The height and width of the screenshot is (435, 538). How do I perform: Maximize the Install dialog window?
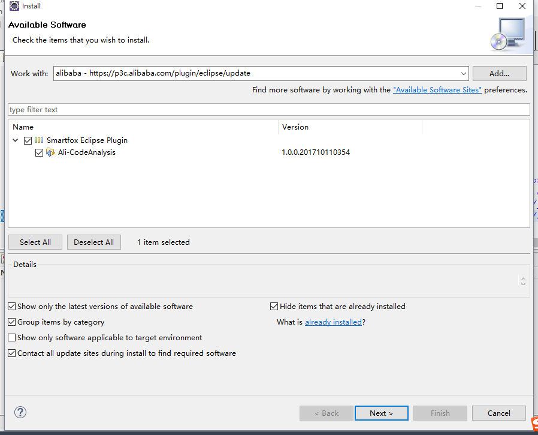tap(500, 6)
